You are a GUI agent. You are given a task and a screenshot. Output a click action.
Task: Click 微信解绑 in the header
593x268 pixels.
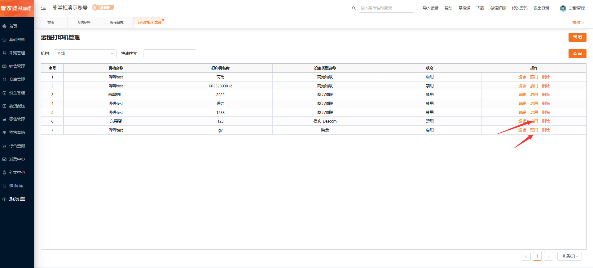tap(498, 8)
